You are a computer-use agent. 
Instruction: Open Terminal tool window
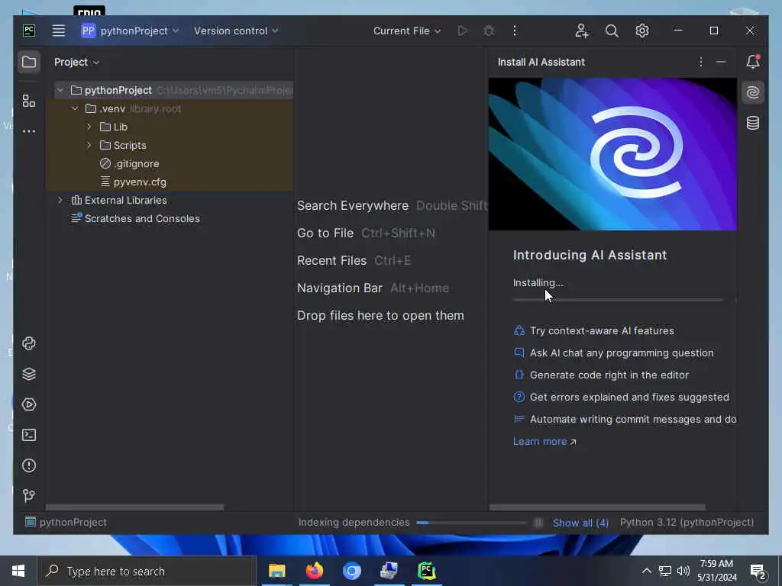29,435
